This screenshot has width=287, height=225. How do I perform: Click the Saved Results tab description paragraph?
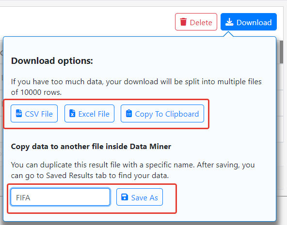tap(133, 170)
